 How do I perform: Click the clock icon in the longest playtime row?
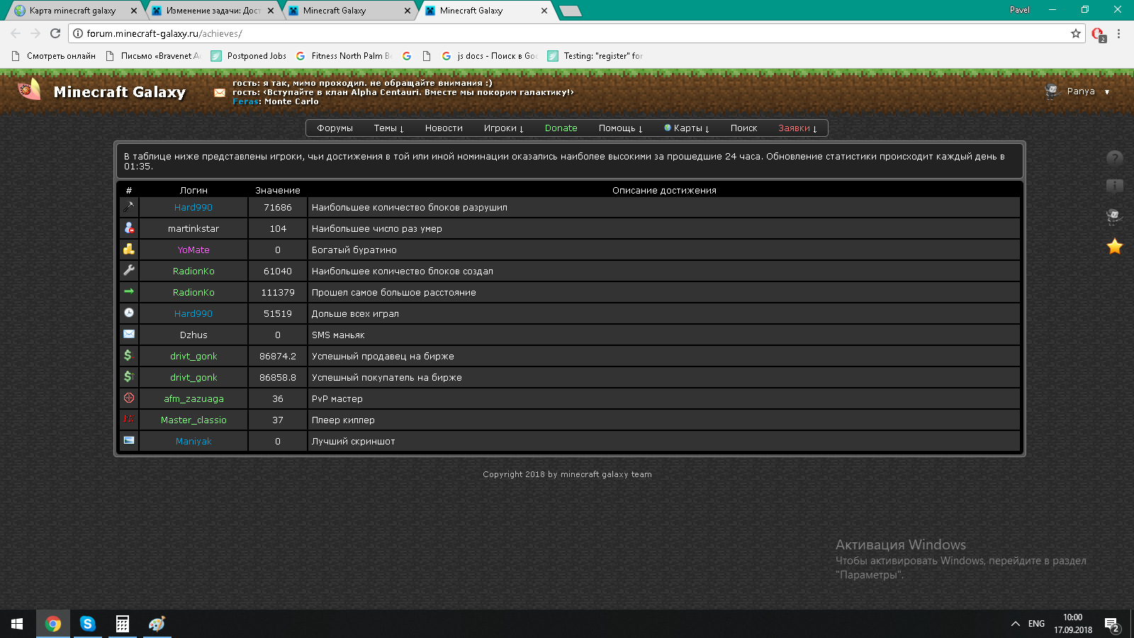tap(129, 313)
